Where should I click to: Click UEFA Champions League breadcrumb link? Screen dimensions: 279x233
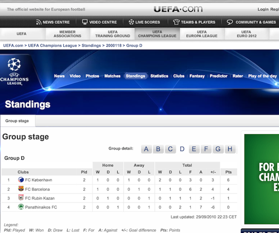(52, 46)
